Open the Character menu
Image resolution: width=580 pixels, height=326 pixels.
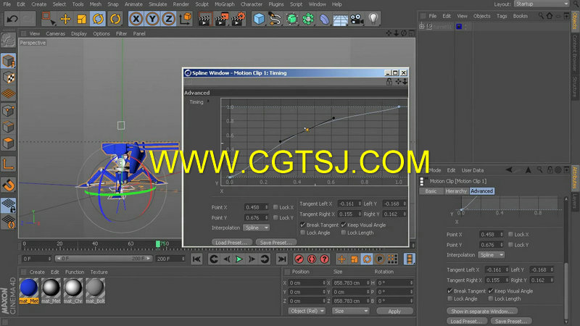click(252, 4)
